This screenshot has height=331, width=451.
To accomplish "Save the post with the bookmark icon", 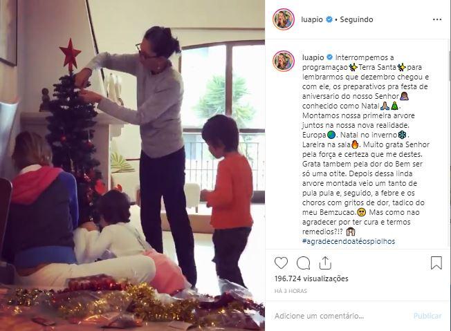I will [436, 263].
